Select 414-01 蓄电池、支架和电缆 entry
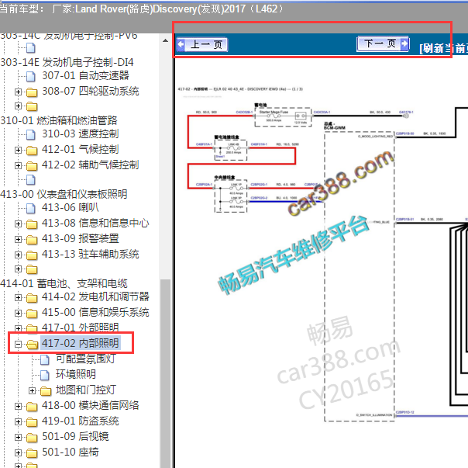 (x=64, y=283)
